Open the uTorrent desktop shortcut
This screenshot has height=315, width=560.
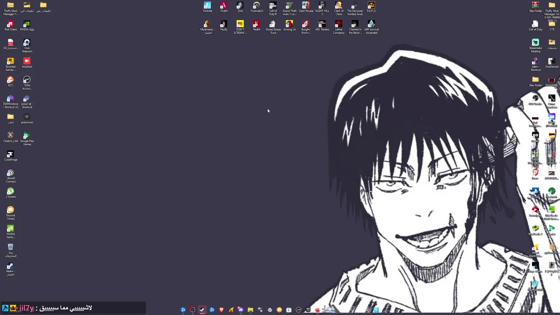pos(10,193)
